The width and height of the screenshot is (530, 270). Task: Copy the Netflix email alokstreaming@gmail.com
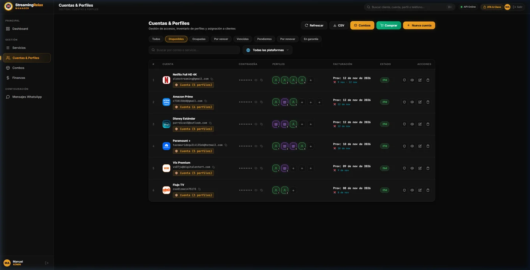pos(212,79)
